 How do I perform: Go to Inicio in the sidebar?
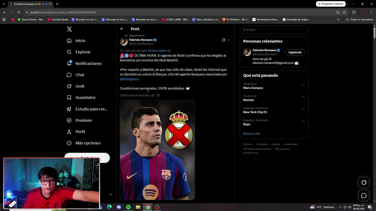click(76, 41)
